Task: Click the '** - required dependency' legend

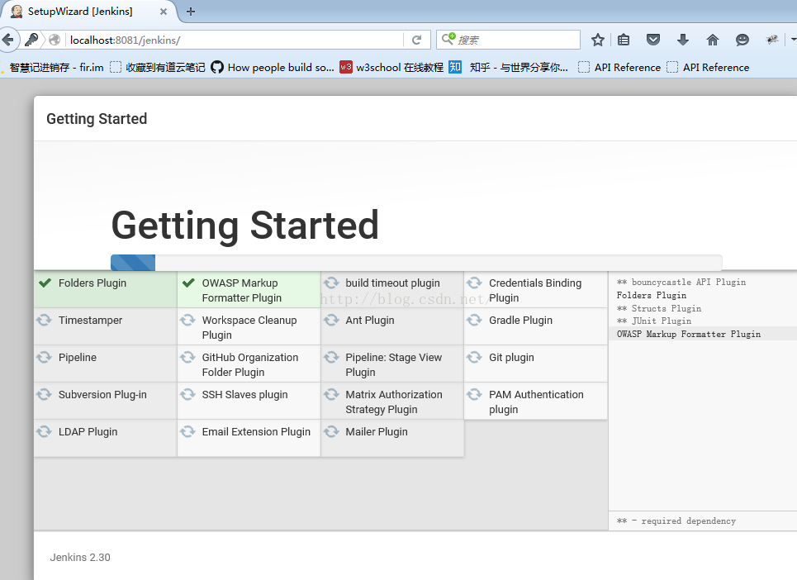Action: click(676, 521)
